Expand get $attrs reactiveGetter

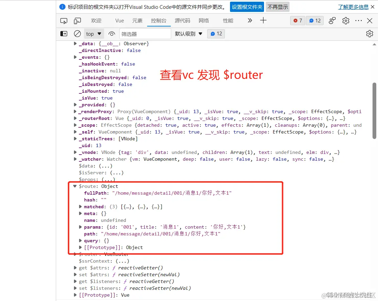coord(75,268)
